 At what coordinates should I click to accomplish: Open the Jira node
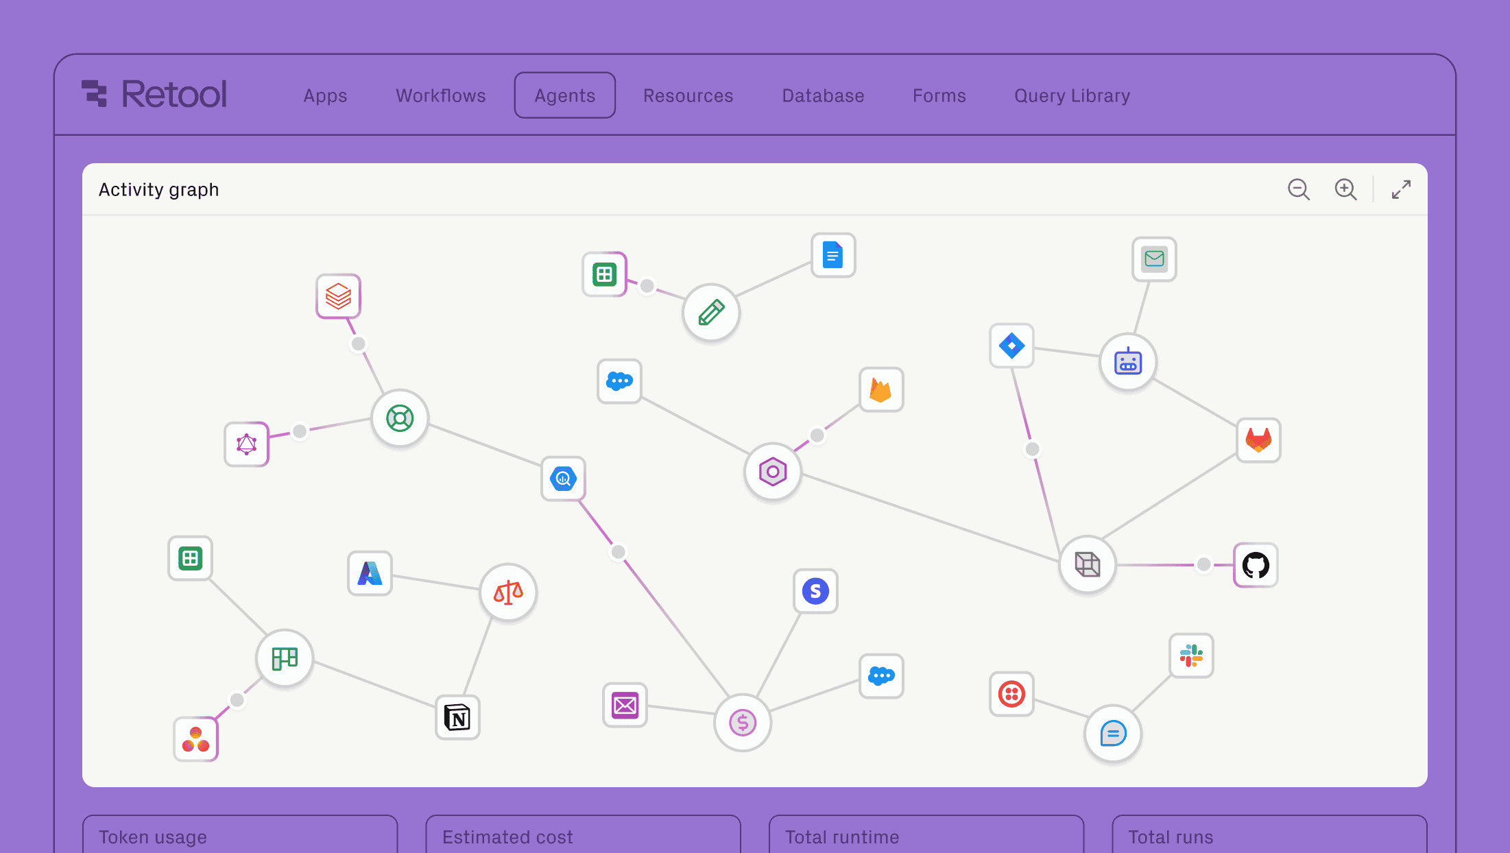point(1011,346)
